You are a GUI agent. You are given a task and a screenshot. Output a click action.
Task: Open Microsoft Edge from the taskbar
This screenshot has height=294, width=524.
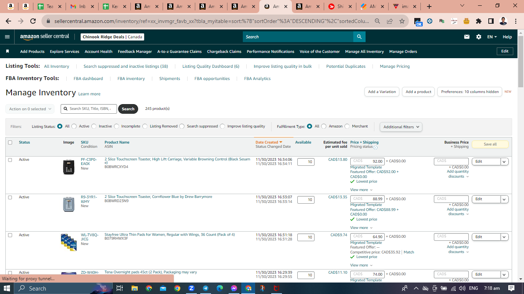(220, 288)
